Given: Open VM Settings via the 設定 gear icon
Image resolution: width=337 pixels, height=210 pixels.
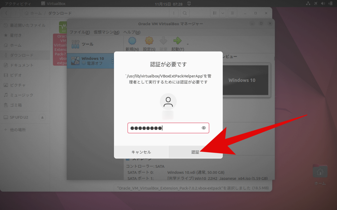Looking at the screenshot, I should 149,41.
